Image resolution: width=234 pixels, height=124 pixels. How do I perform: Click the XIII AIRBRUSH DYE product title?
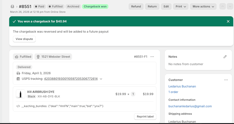click(x=41, y=92)
